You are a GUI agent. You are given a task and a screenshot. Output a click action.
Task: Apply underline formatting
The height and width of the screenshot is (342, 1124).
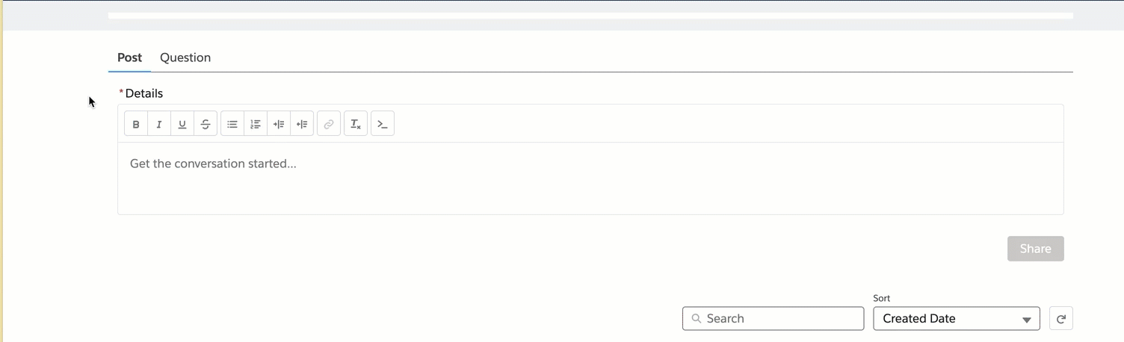pyautogui.click(x=182, y=124)
